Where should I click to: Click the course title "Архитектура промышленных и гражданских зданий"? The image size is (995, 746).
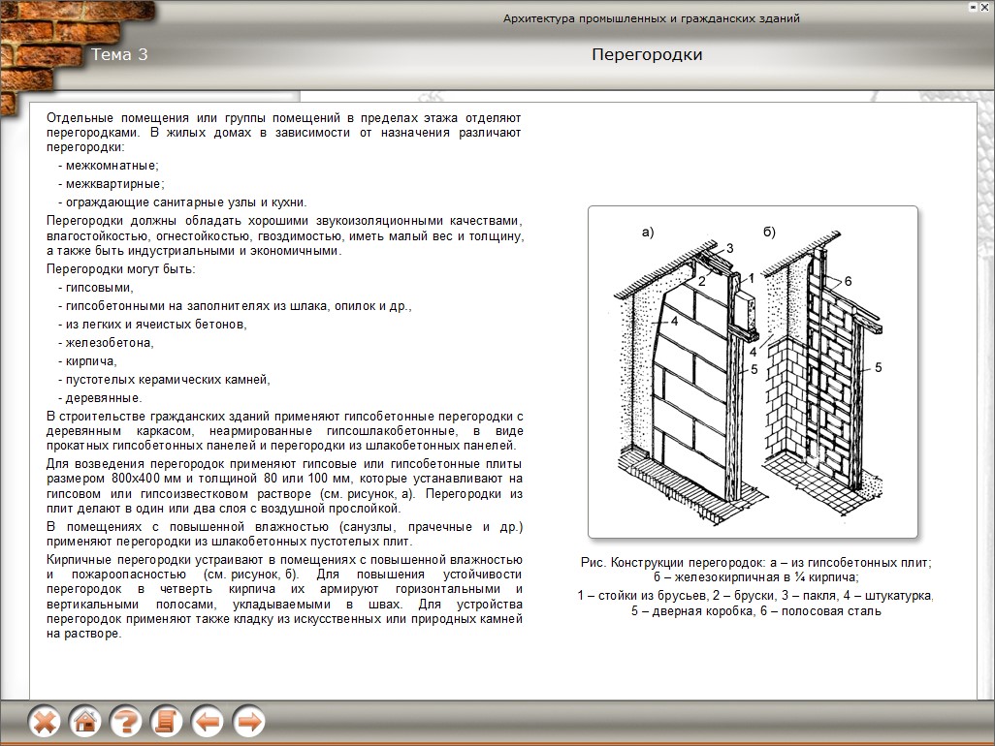651,18
